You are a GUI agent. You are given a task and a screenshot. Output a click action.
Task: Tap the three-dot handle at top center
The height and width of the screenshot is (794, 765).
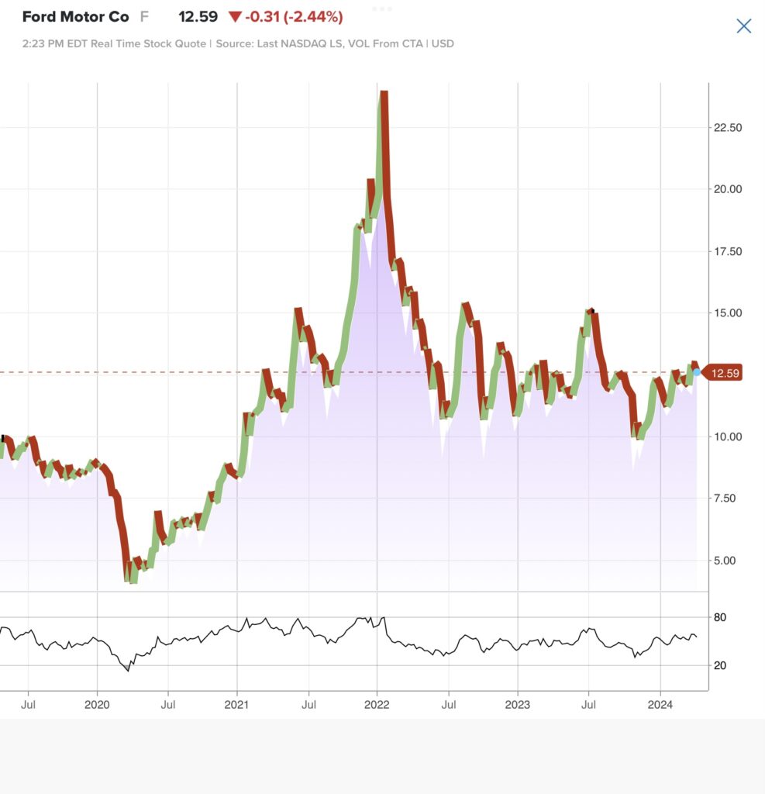(382, 9)
